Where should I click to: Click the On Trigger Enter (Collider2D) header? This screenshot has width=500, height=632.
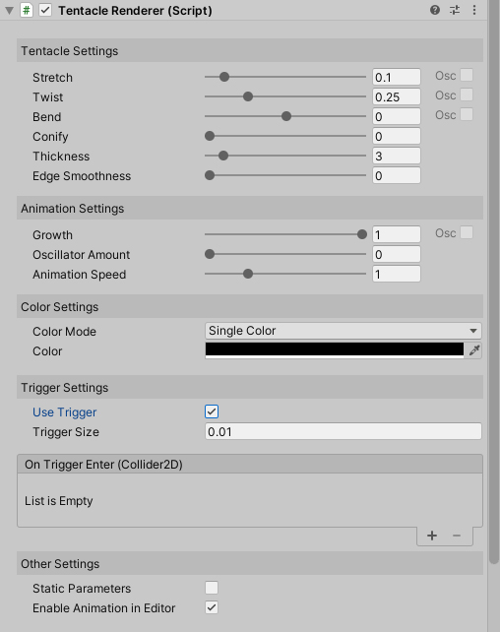coord(250,465)
